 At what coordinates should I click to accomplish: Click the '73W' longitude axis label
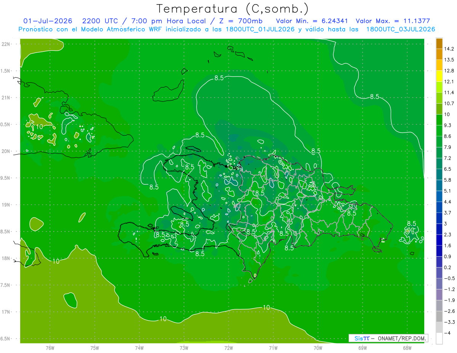(184, 348)
